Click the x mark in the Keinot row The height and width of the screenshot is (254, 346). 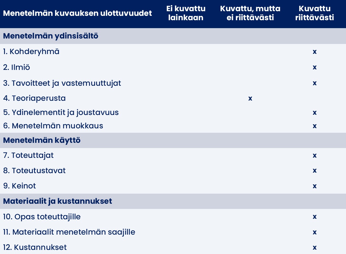tap(315, 186)
